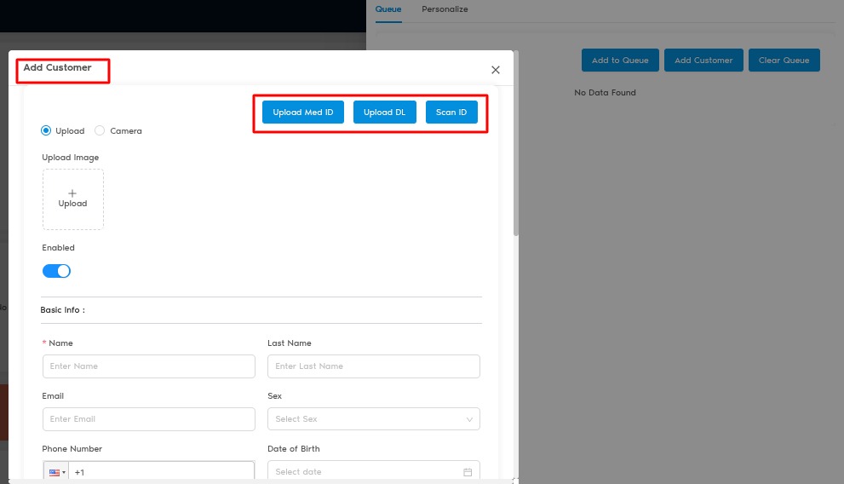Click the 'No Data Found' text

click(605, 93)
